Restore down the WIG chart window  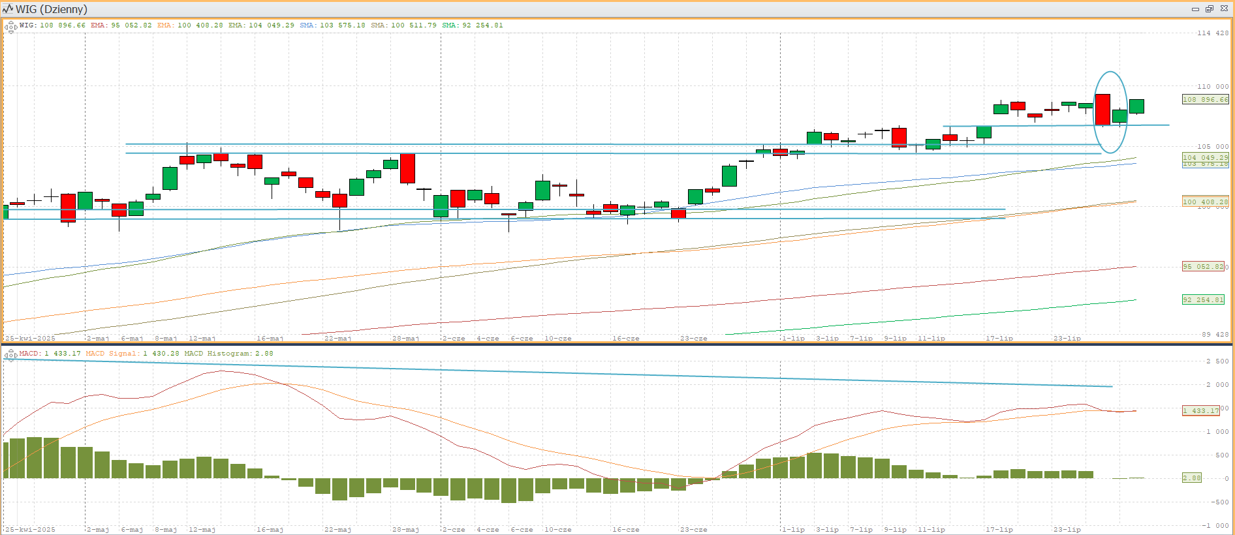click(1209, 9)
